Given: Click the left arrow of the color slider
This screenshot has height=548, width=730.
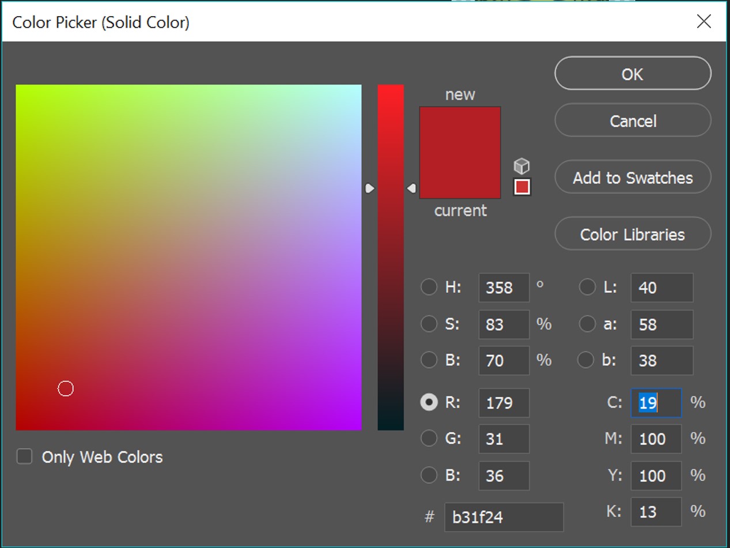Looking at the screenshot, I should (x=369, y=188).
